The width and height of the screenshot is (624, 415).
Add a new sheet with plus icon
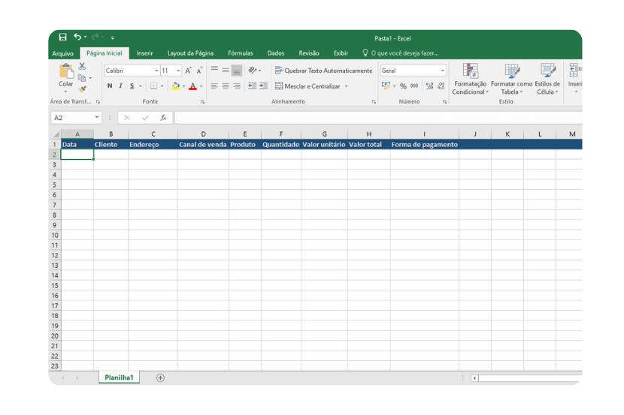(160, 378)
